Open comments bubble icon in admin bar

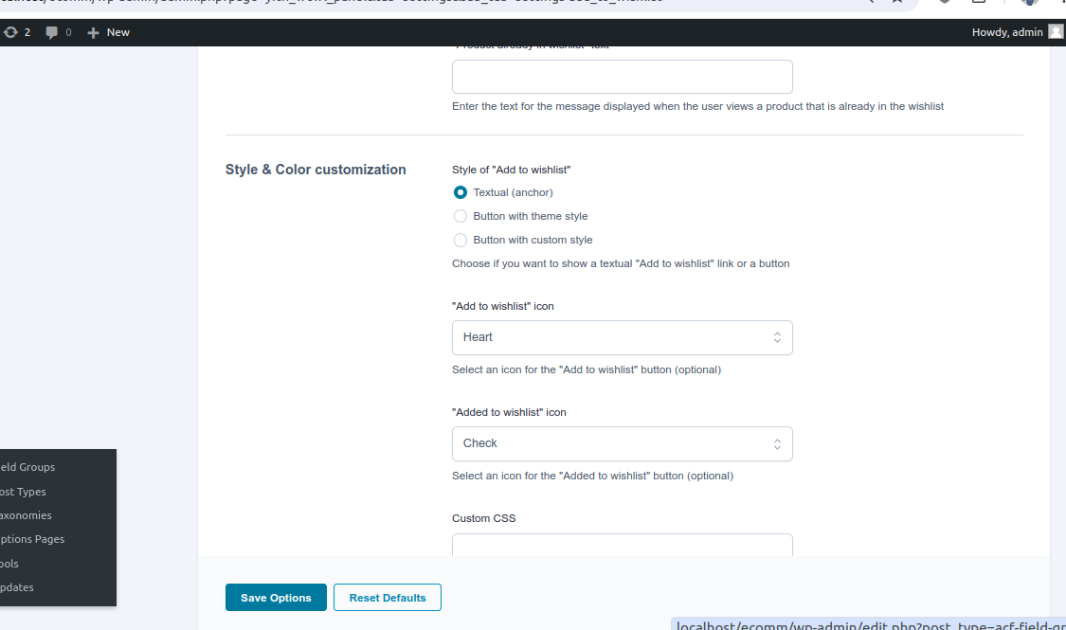pos(51,32)
